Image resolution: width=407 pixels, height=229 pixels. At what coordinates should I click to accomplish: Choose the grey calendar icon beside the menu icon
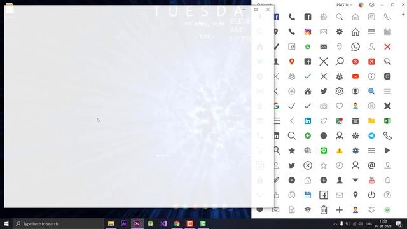[387, 32]
